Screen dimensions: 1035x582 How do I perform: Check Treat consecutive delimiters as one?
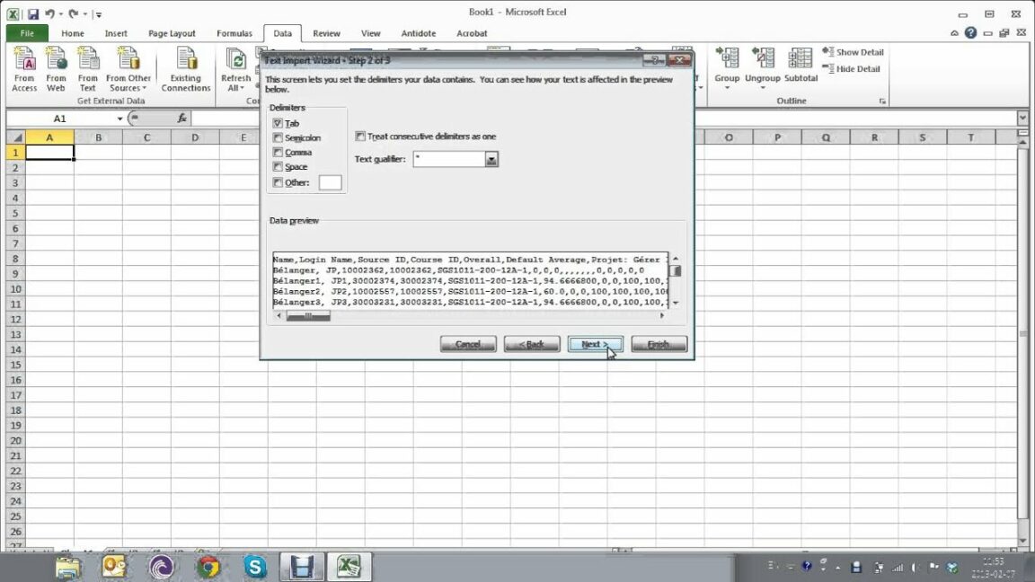(360, 137)
